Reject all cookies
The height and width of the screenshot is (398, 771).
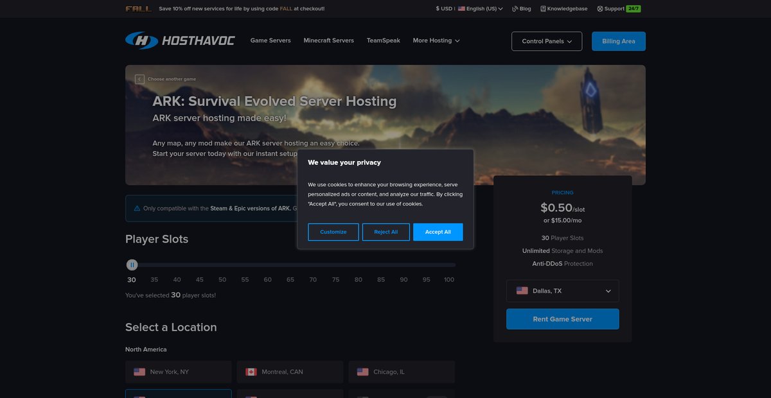(386, 232)
